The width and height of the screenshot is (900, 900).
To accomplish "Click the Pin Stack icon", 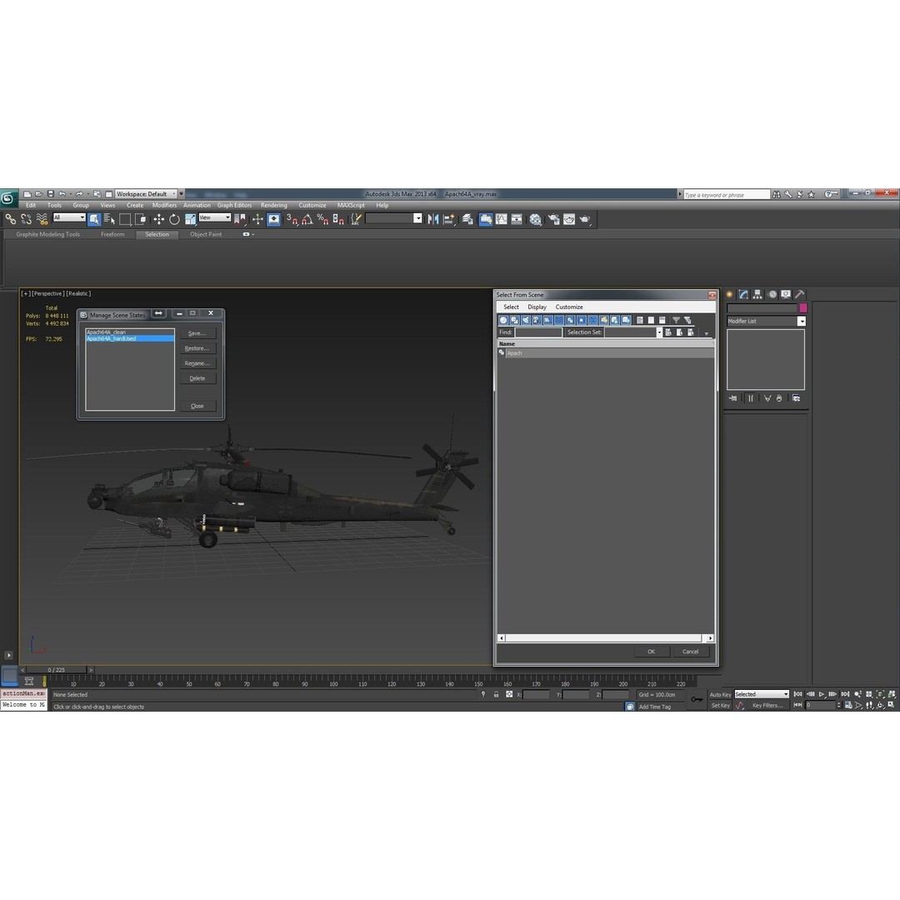I will [733, 398].
